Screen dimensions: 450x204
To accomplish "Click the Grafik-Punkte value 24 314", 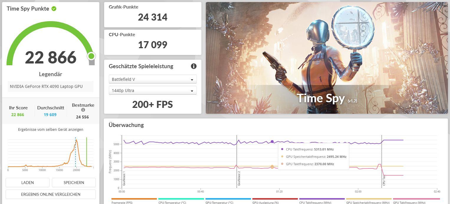I will (153, 17).
